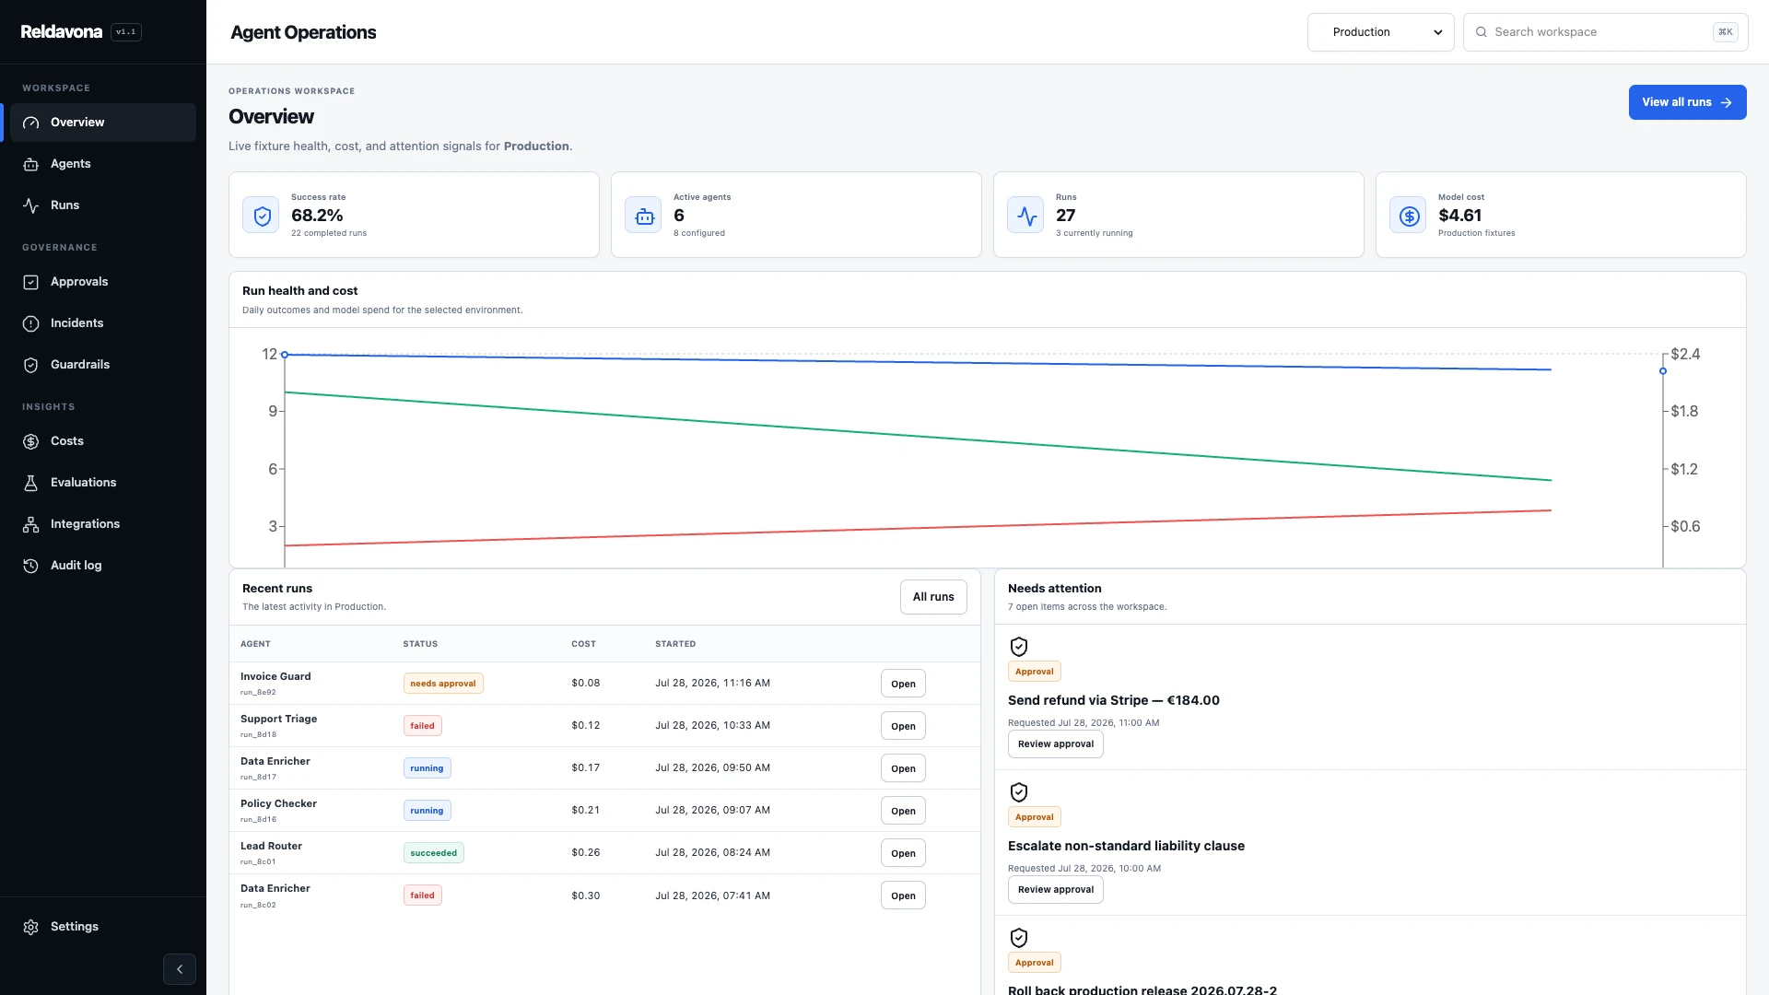
Task: Review approval for liability clause escalation
Action: click(1056, 890)
